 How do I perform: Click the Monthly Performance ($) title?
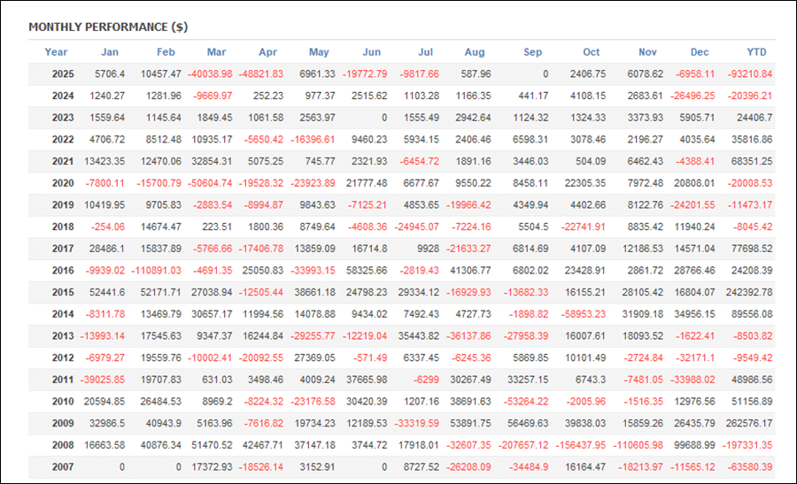coord(108,27)
